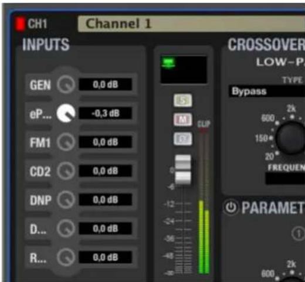Click the eP... input gain knob
Image resolution: width=305 pixels, height=282 pixels.
(x=66, y=114)
